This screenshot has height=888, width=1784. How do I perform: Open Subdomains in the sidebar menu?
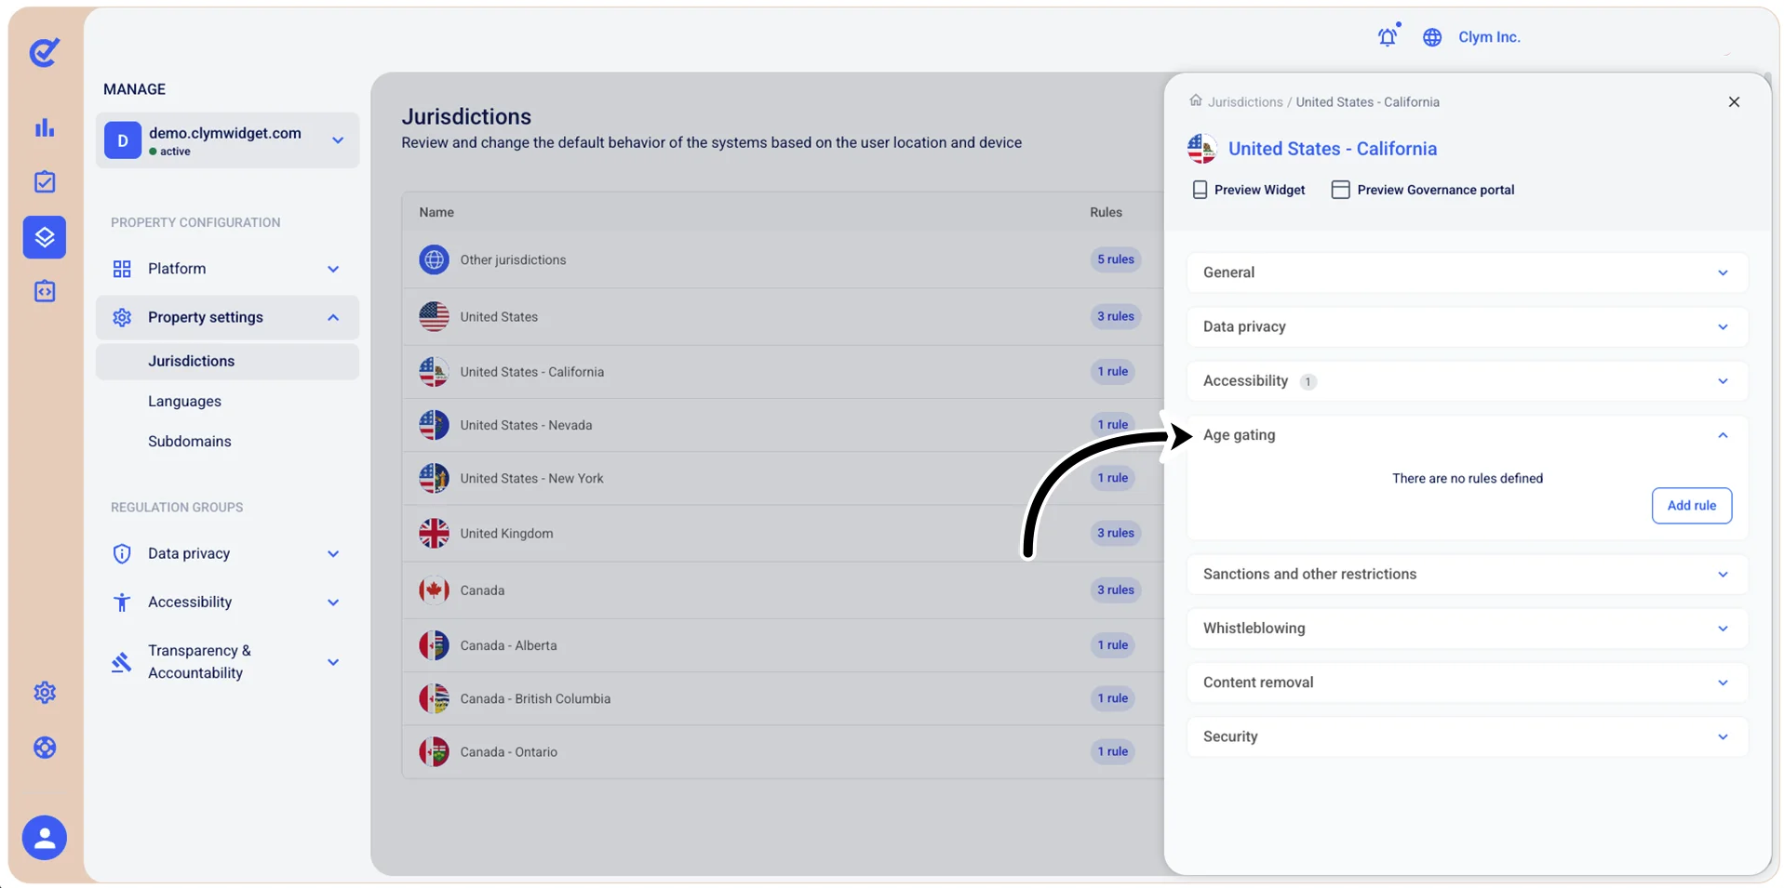190,442
